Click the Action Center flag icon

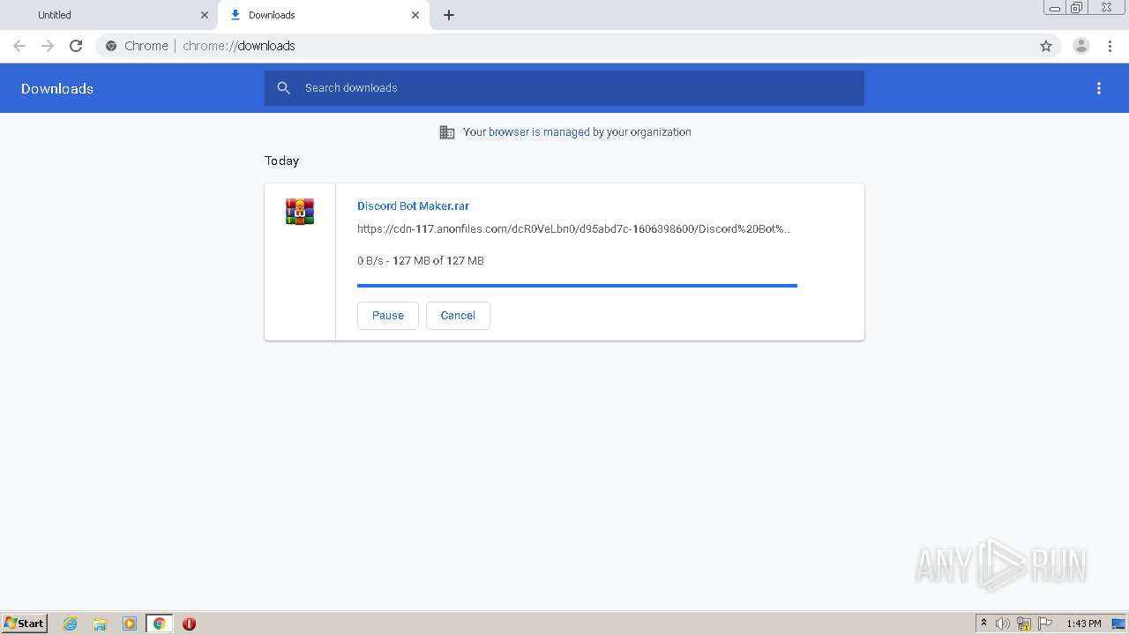pyautogui.click(x=1045, y=624)
